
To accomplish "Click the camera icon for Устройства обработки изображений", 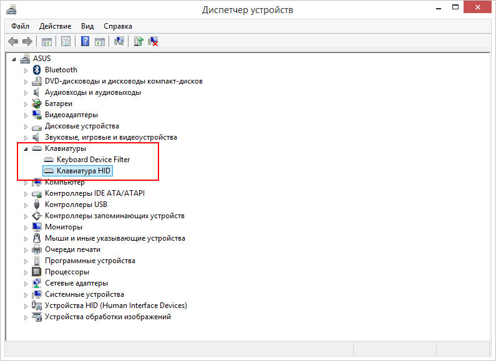I will (37, 317).
